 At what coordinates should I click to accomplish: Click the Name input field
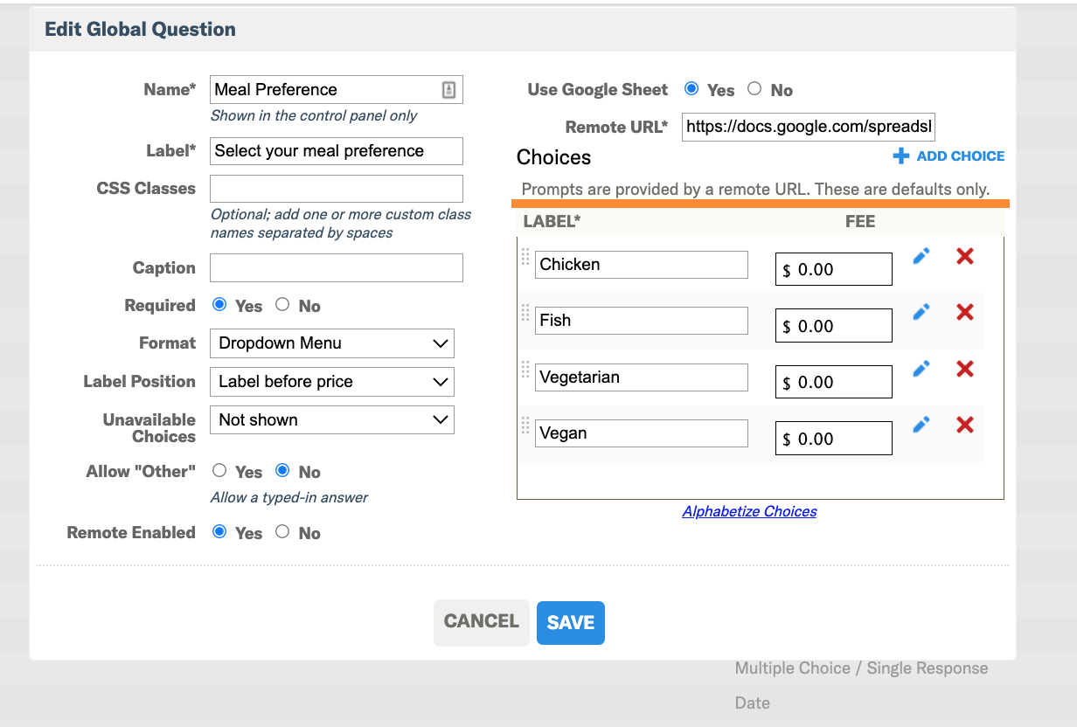[337, 89]
